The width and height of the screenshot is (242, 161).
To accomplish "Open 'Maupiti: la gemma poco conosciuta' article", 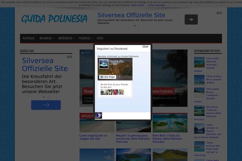I will (133, 138).
